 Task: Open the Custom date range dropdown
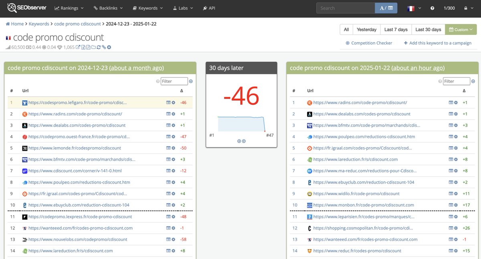(461, 30)
